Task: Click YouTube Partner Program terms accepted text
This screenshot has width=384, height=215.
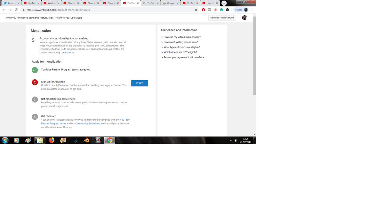Action: pos(66,70)
